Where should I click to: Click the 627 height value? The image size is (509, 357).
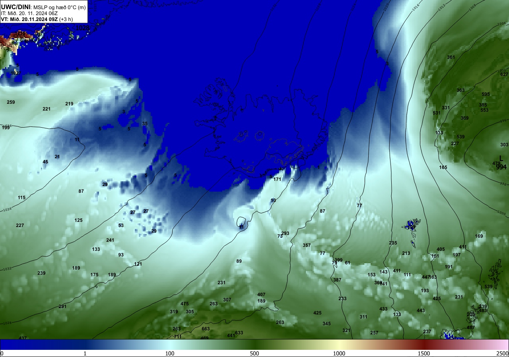(x=504, y=74)
